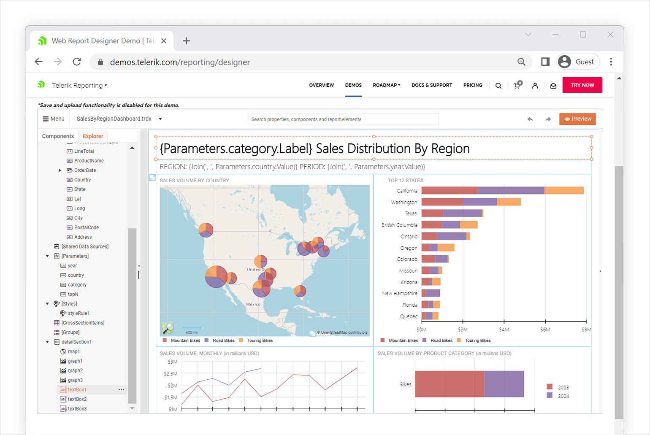The height and width of the screenshot is (435, 650).
Task: Click the TRY NOW button
Action: 582,85
